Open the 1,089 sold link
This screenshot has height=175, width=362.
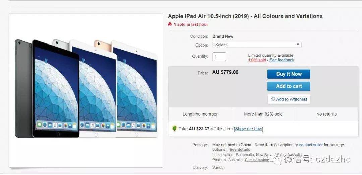[257, 60]
